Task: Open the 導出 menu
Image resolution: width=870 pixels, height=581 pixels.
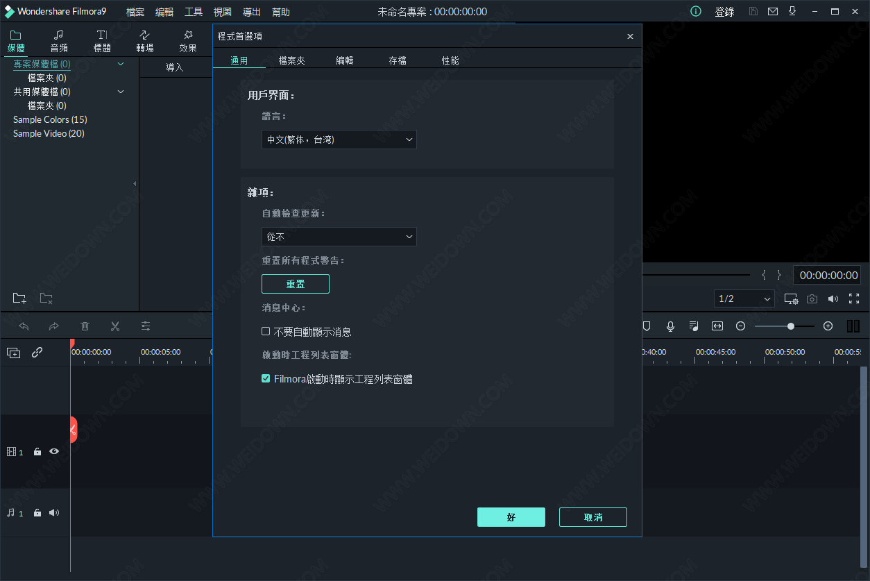Action: pos(252,12)
